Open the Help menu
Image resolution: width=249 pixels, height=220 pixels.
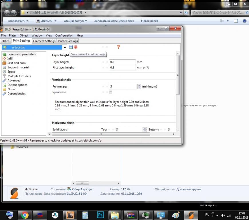coord(80,35)
